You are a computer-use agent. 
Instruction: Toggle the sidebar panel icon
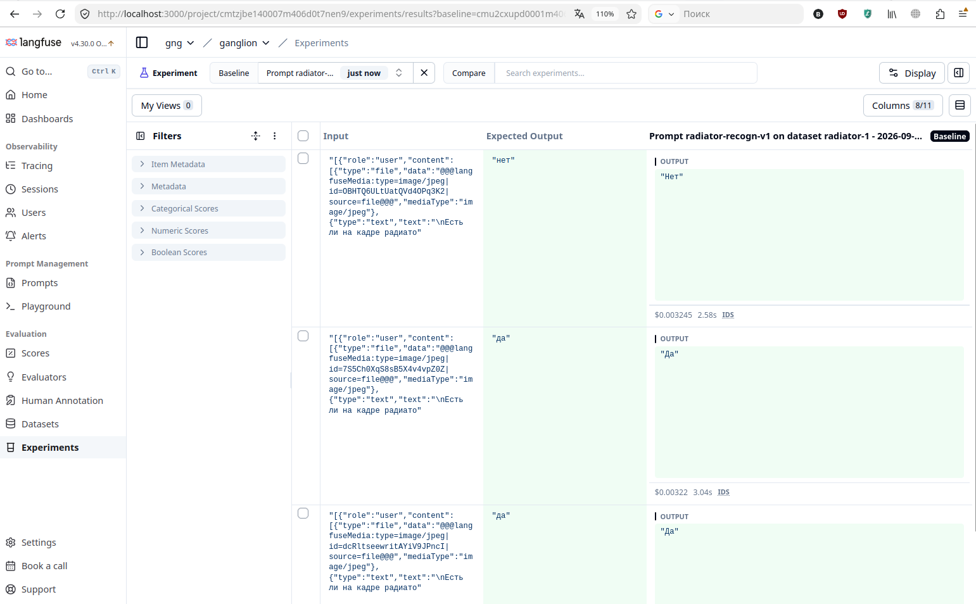click(x=142, y=42)
